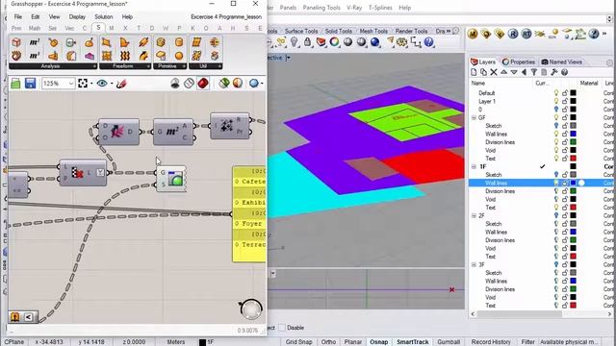Click the red shaded preview icon in Grasshopper
Screen dimensions: 616x346
[203, 84]
